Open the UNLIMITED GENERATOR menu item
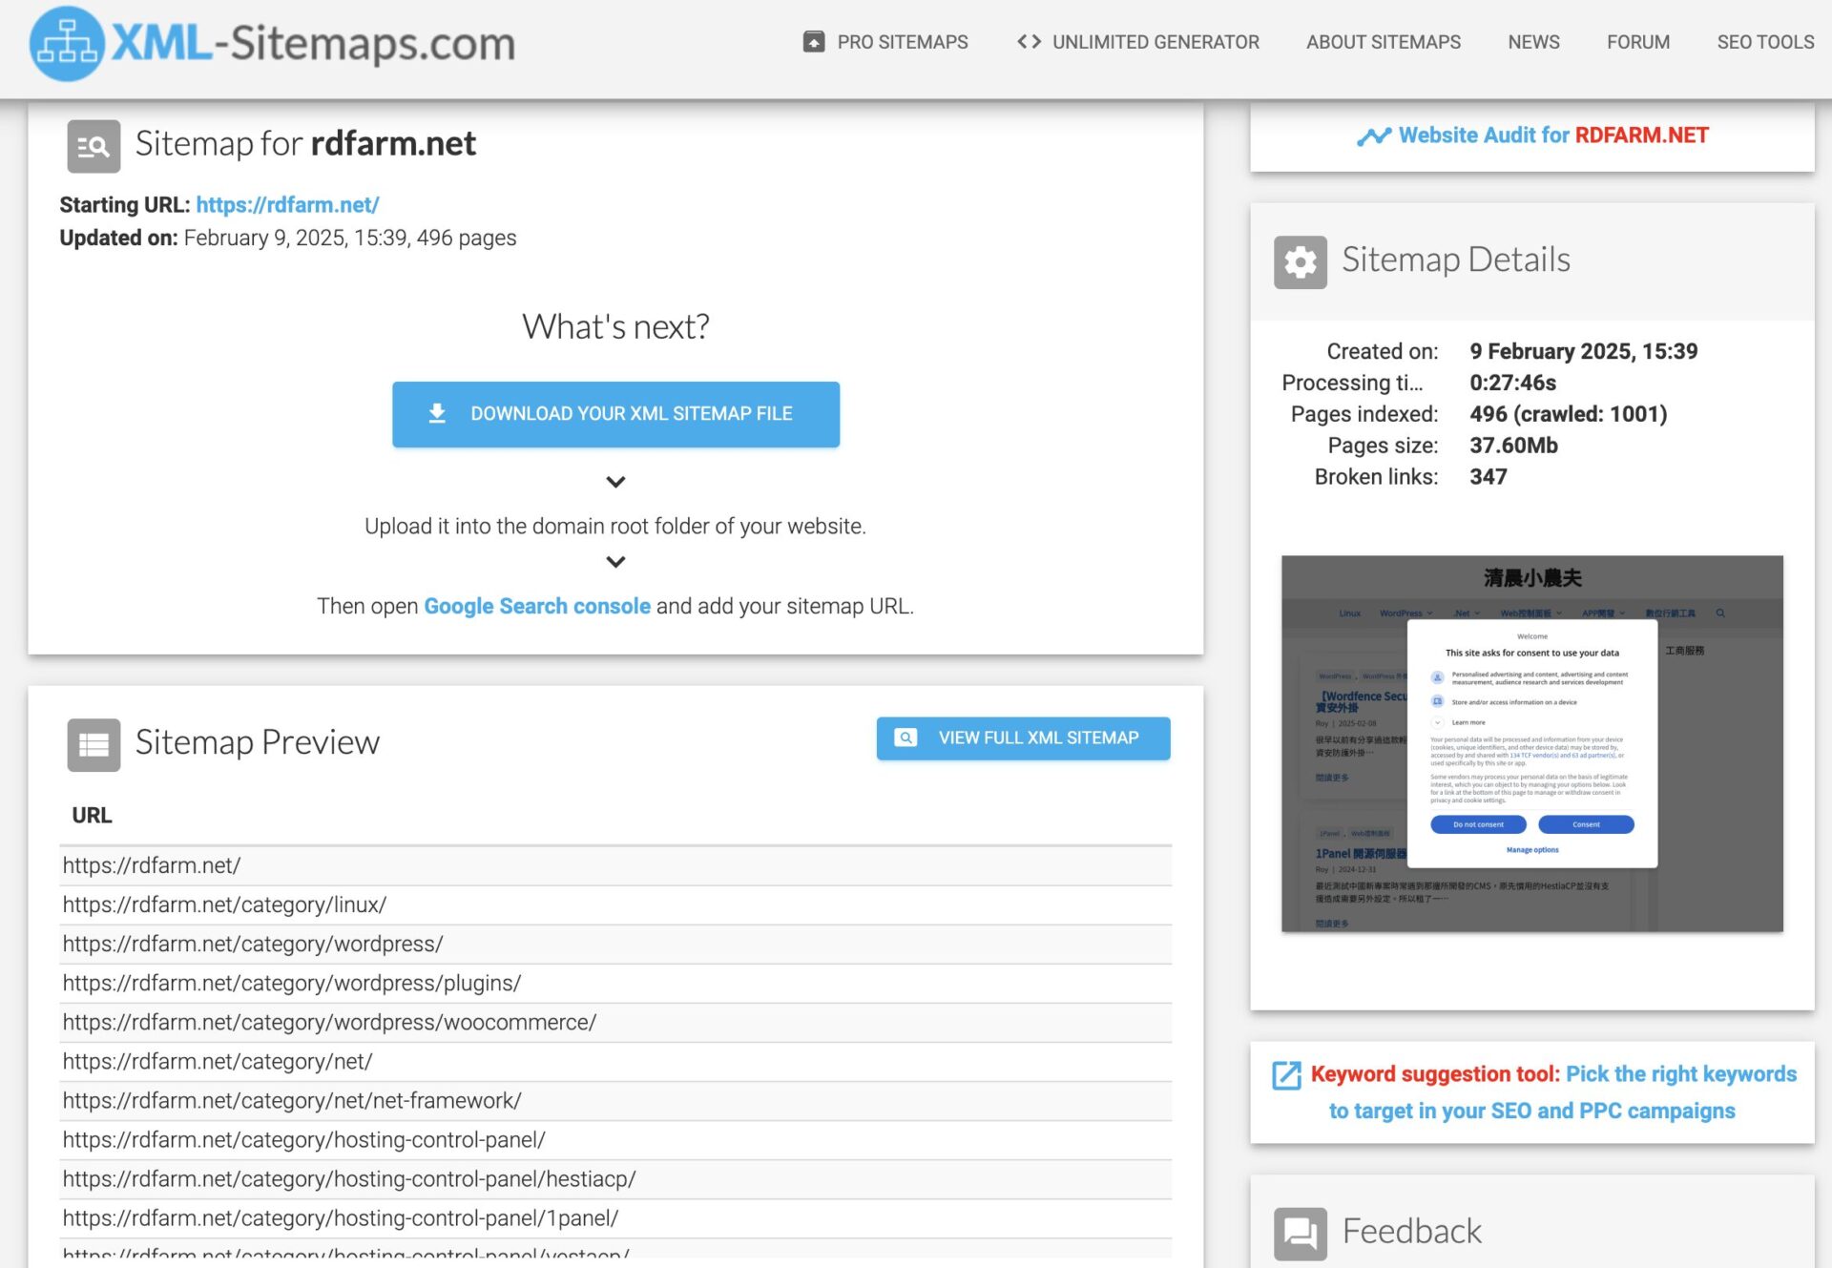 tap(1137, 42)
